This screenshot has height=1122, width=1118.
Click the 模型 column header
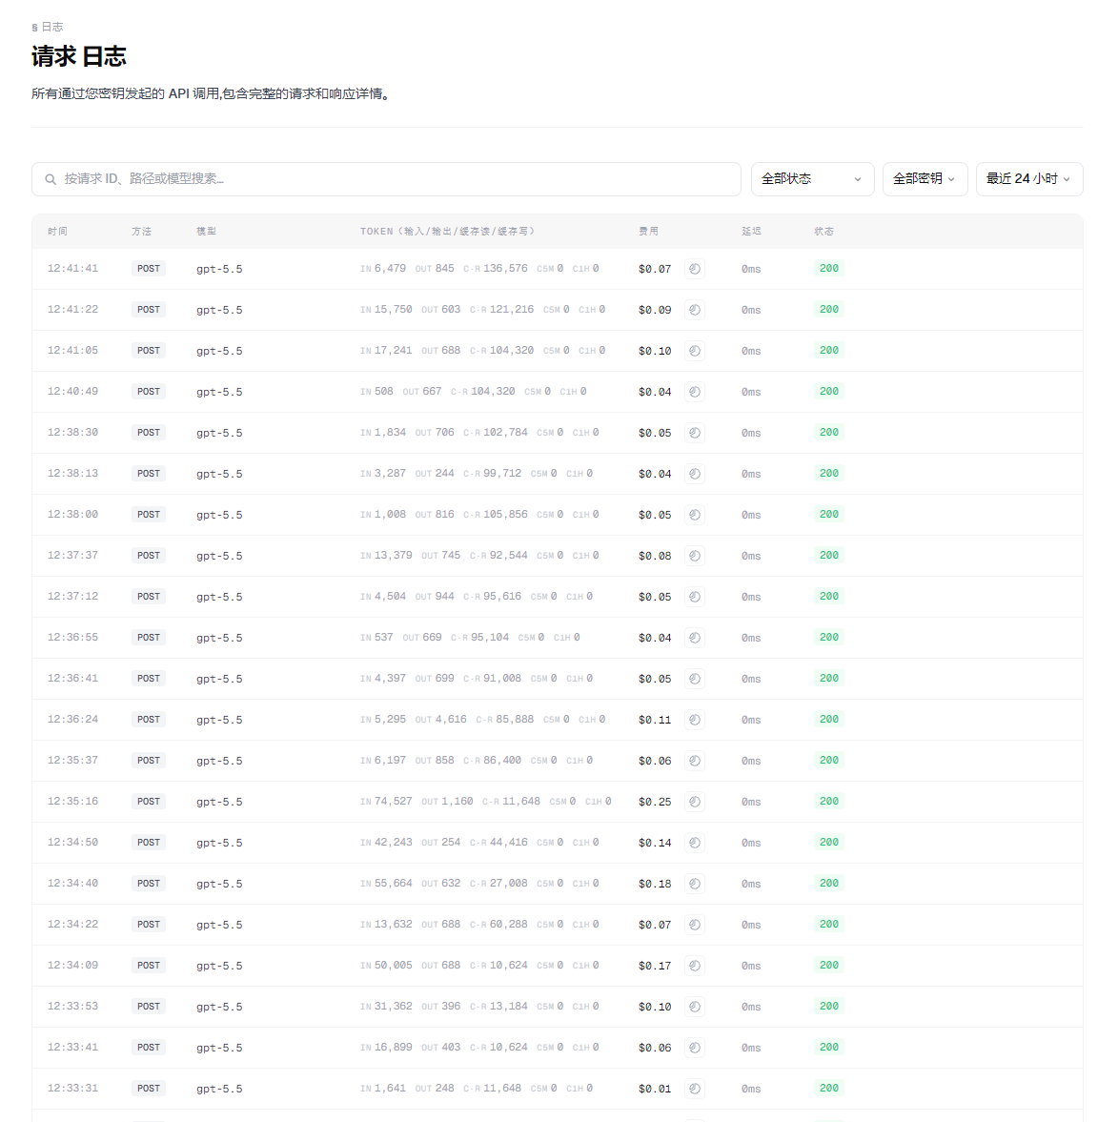pyautogui.click(x=207, y=231)
